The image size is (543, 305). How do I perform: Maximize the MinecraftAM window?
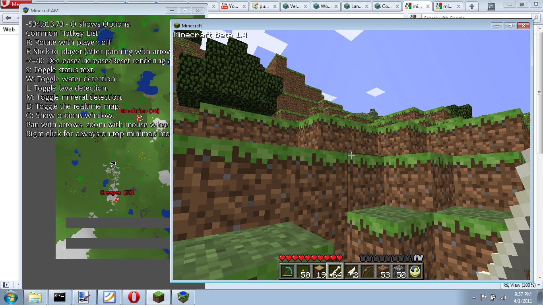[x=185, y=11]
